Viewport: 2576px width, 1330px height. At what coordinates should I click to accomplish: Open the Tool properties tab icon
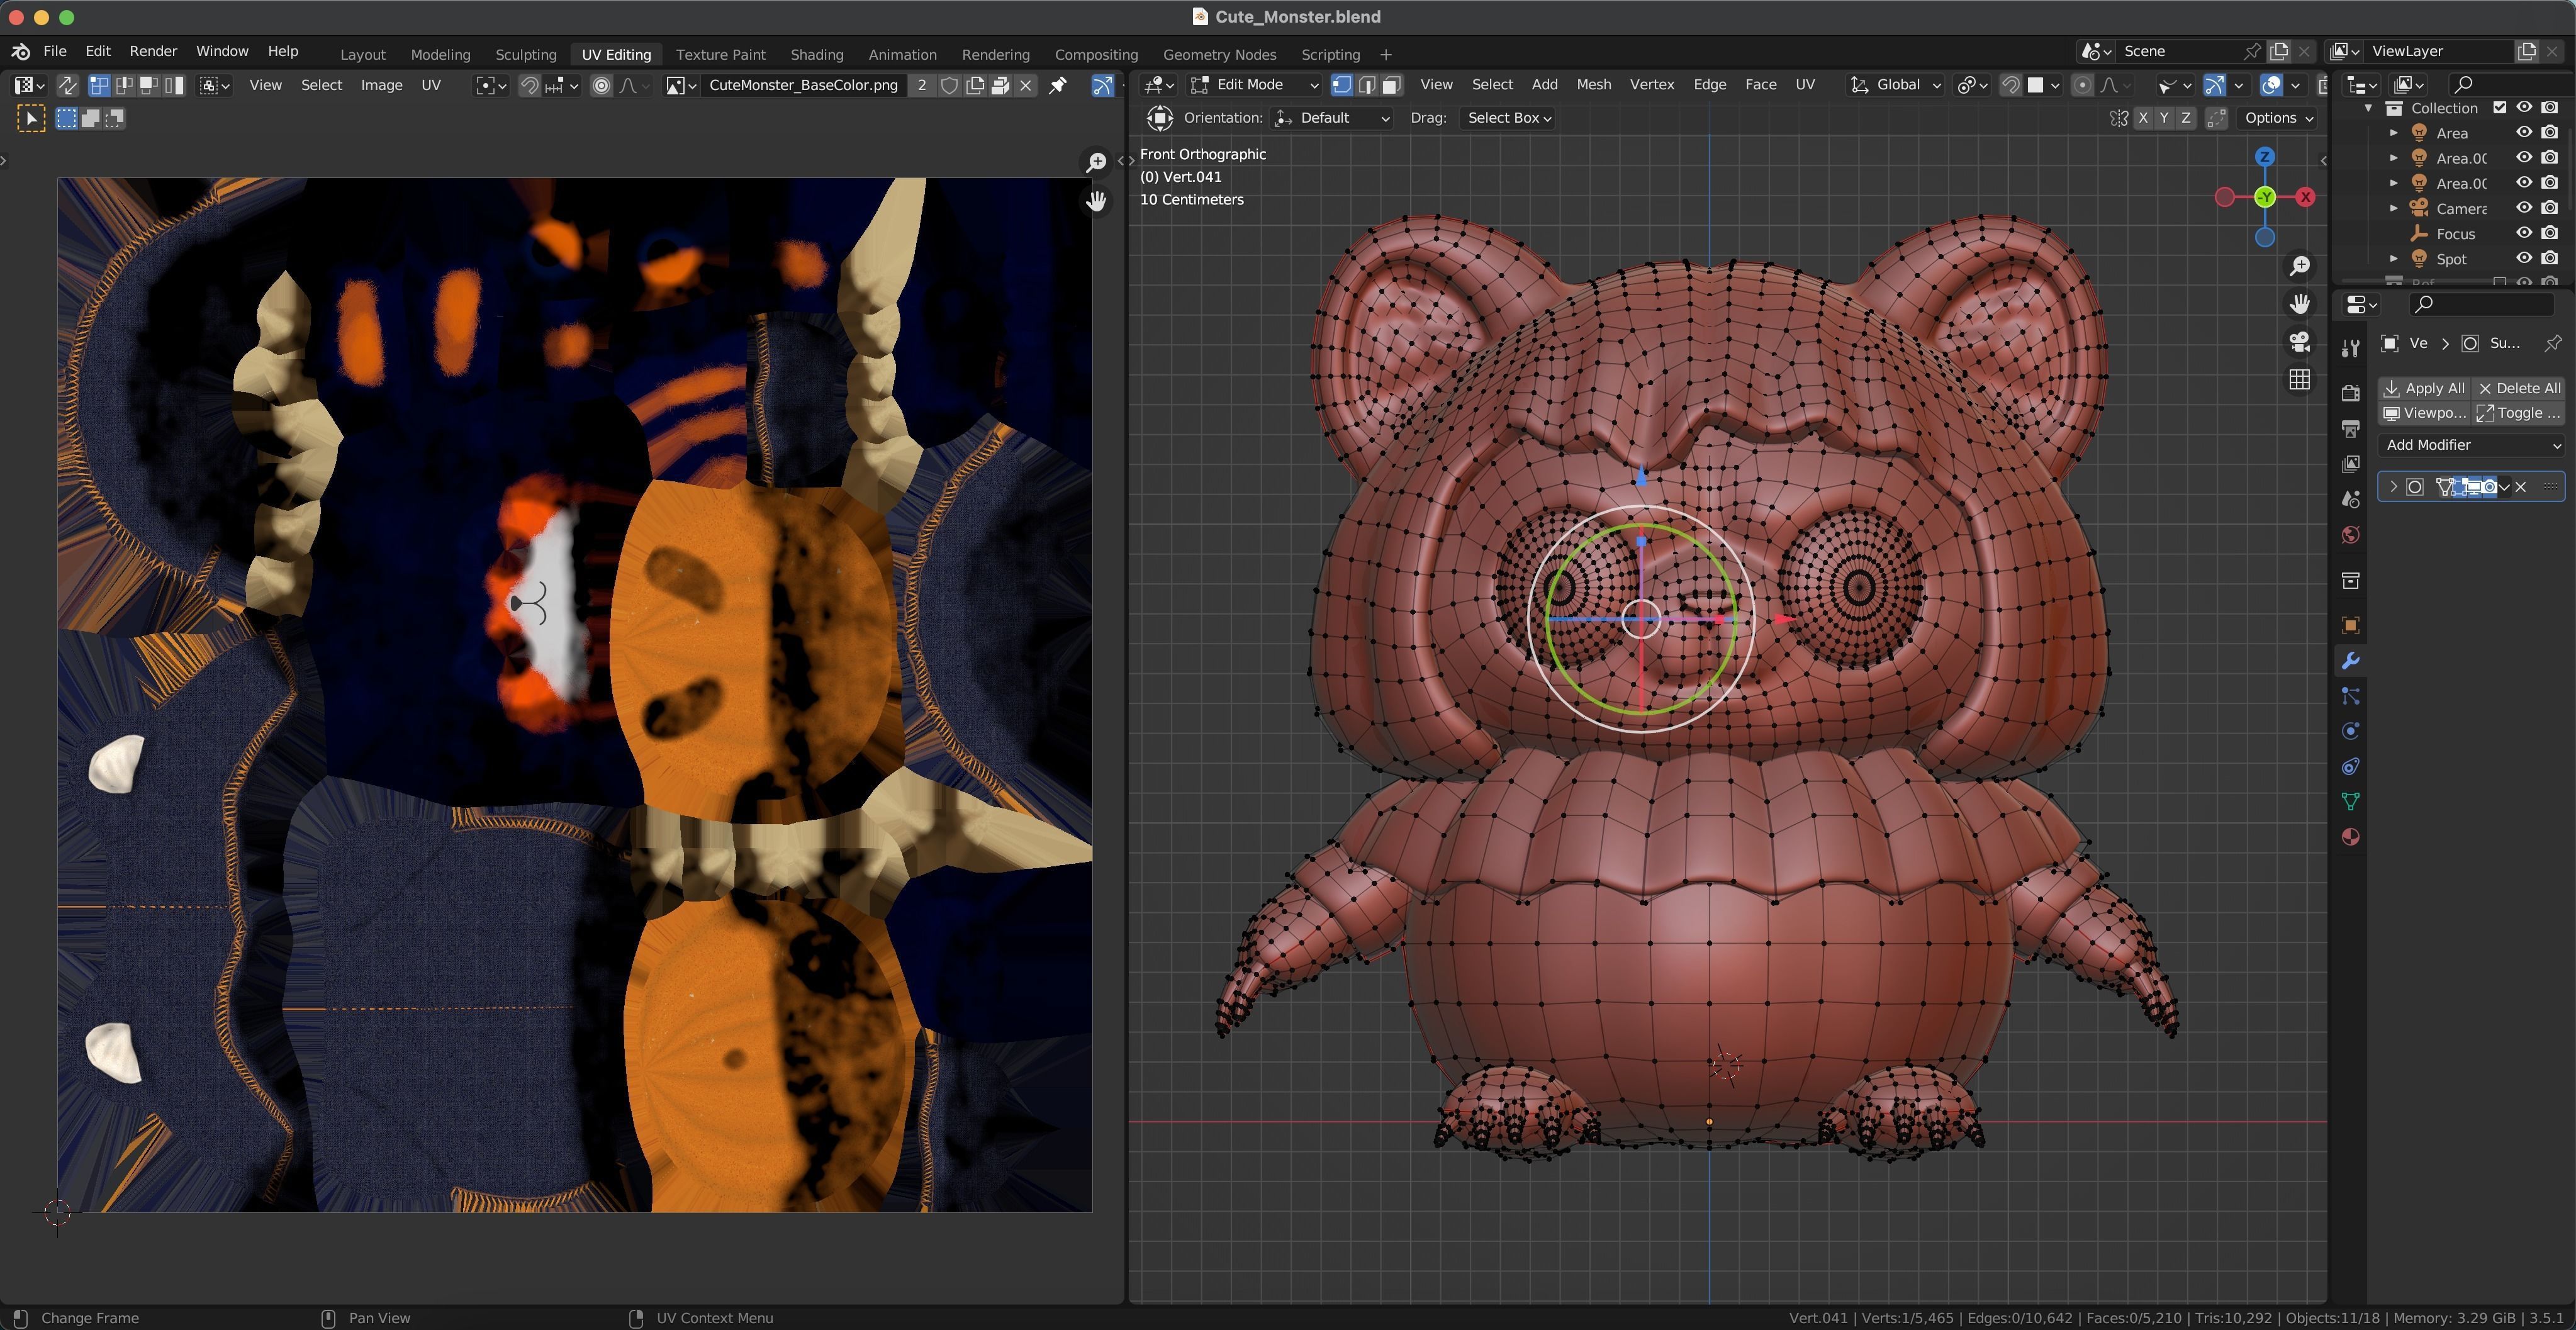pos(2351,347)
